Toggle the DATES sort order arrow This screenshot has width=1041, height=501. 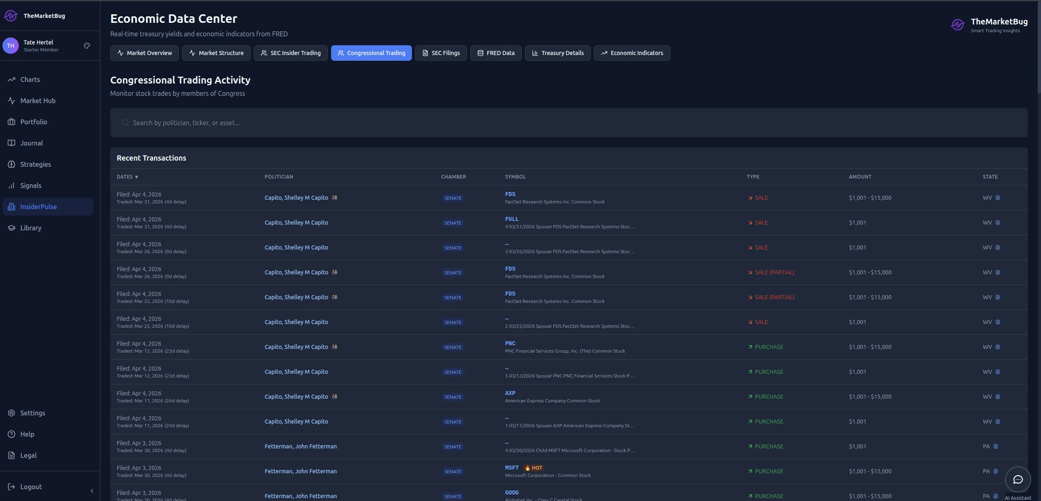tap(136, 177)
